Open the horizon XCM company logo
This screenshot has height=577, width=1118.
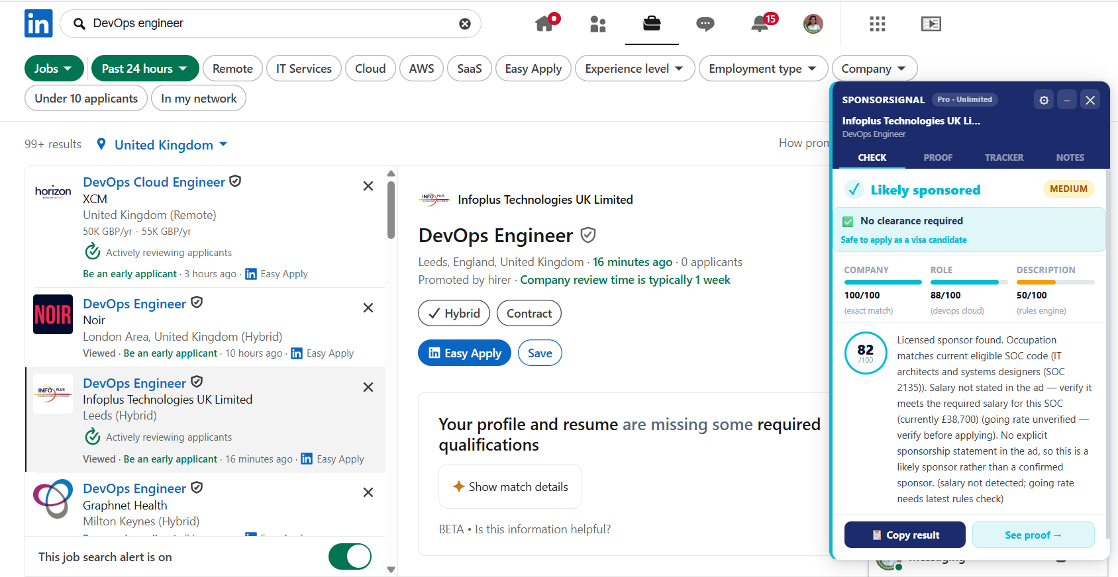click(53, 192)
